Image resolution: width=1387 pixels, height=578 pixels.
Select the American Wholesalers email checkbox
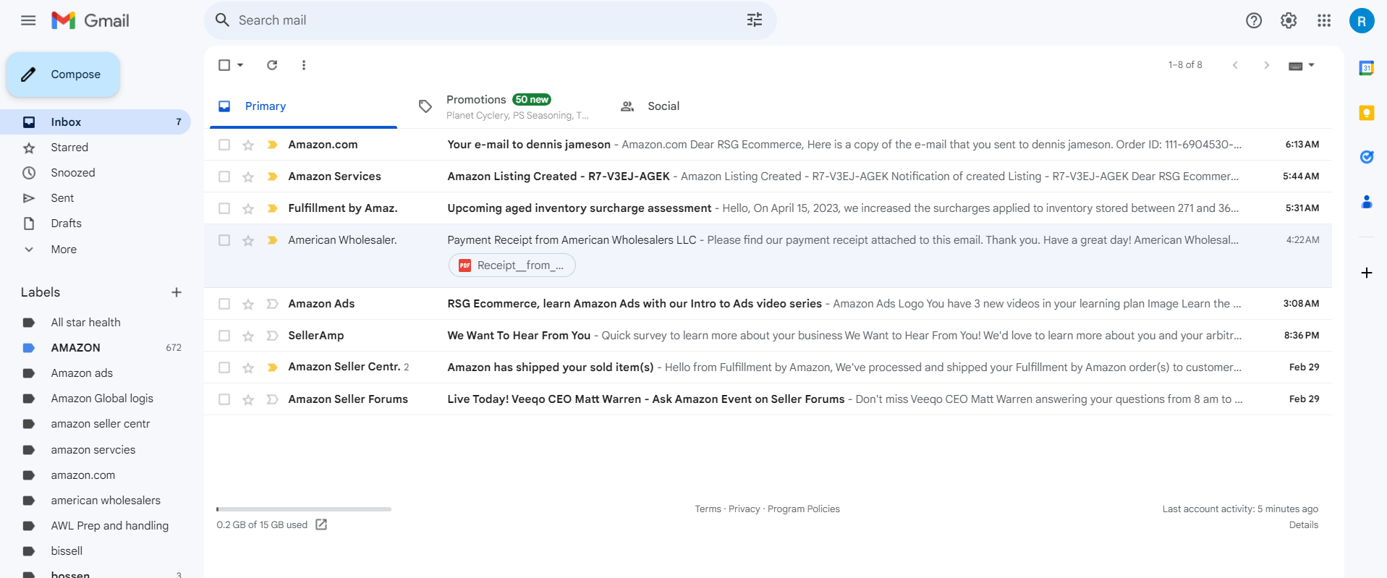click(224, 240)
